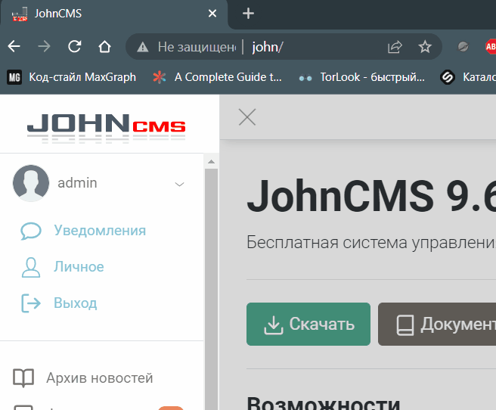Click the browser back arrow
The width and height of the screenshot is (496, 410).
[x=14, y=47]
